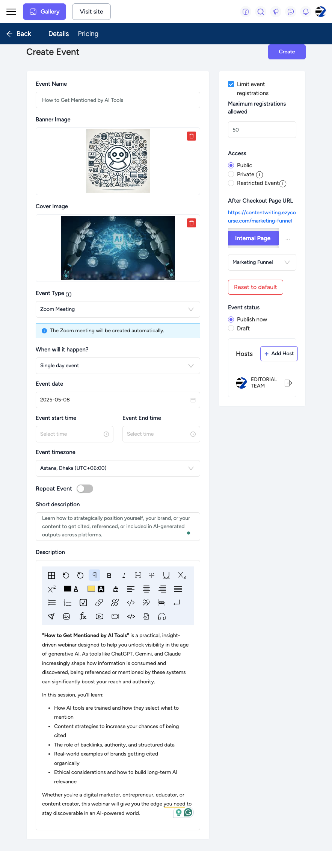The width and height of the screenshot is (332, 851).
Task: Expand the Event timezone dropdown
Action: pos(118,468)
